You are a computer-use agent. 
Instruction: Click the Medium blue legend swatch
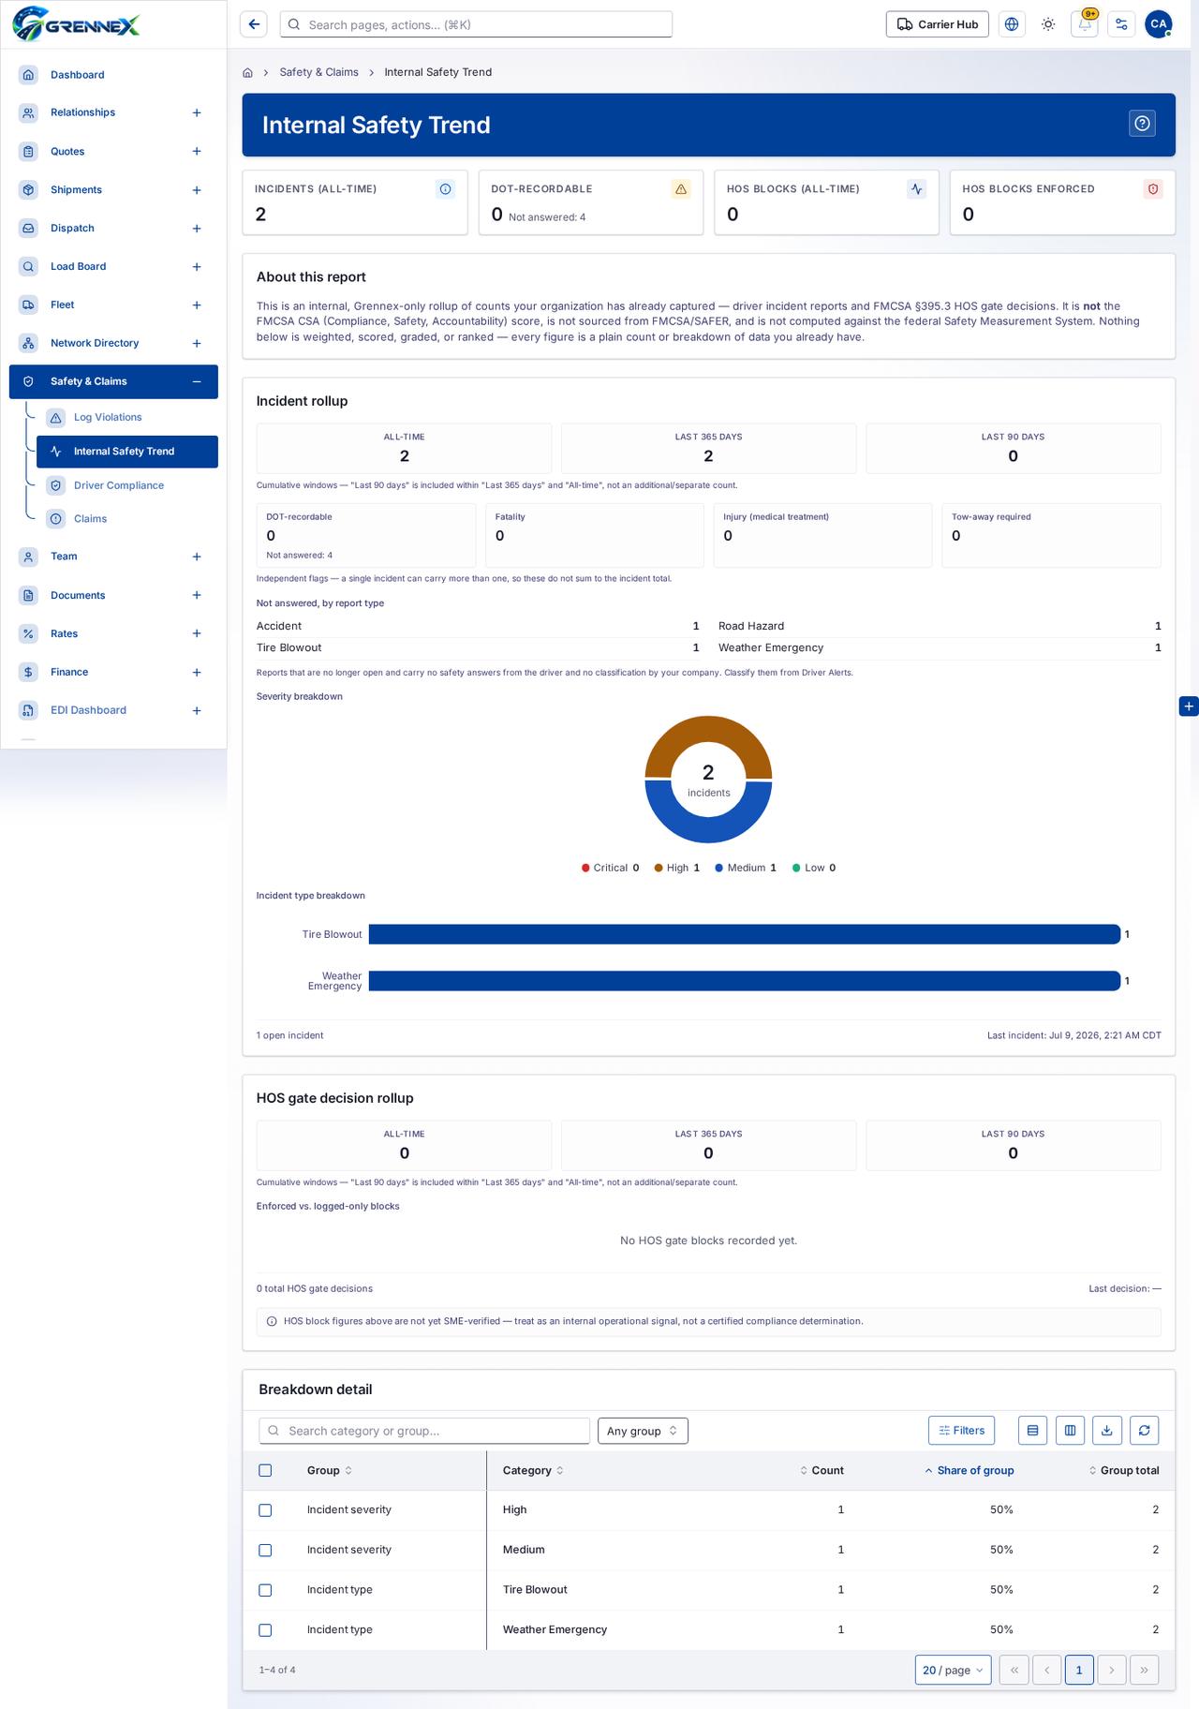pos(719,868)
